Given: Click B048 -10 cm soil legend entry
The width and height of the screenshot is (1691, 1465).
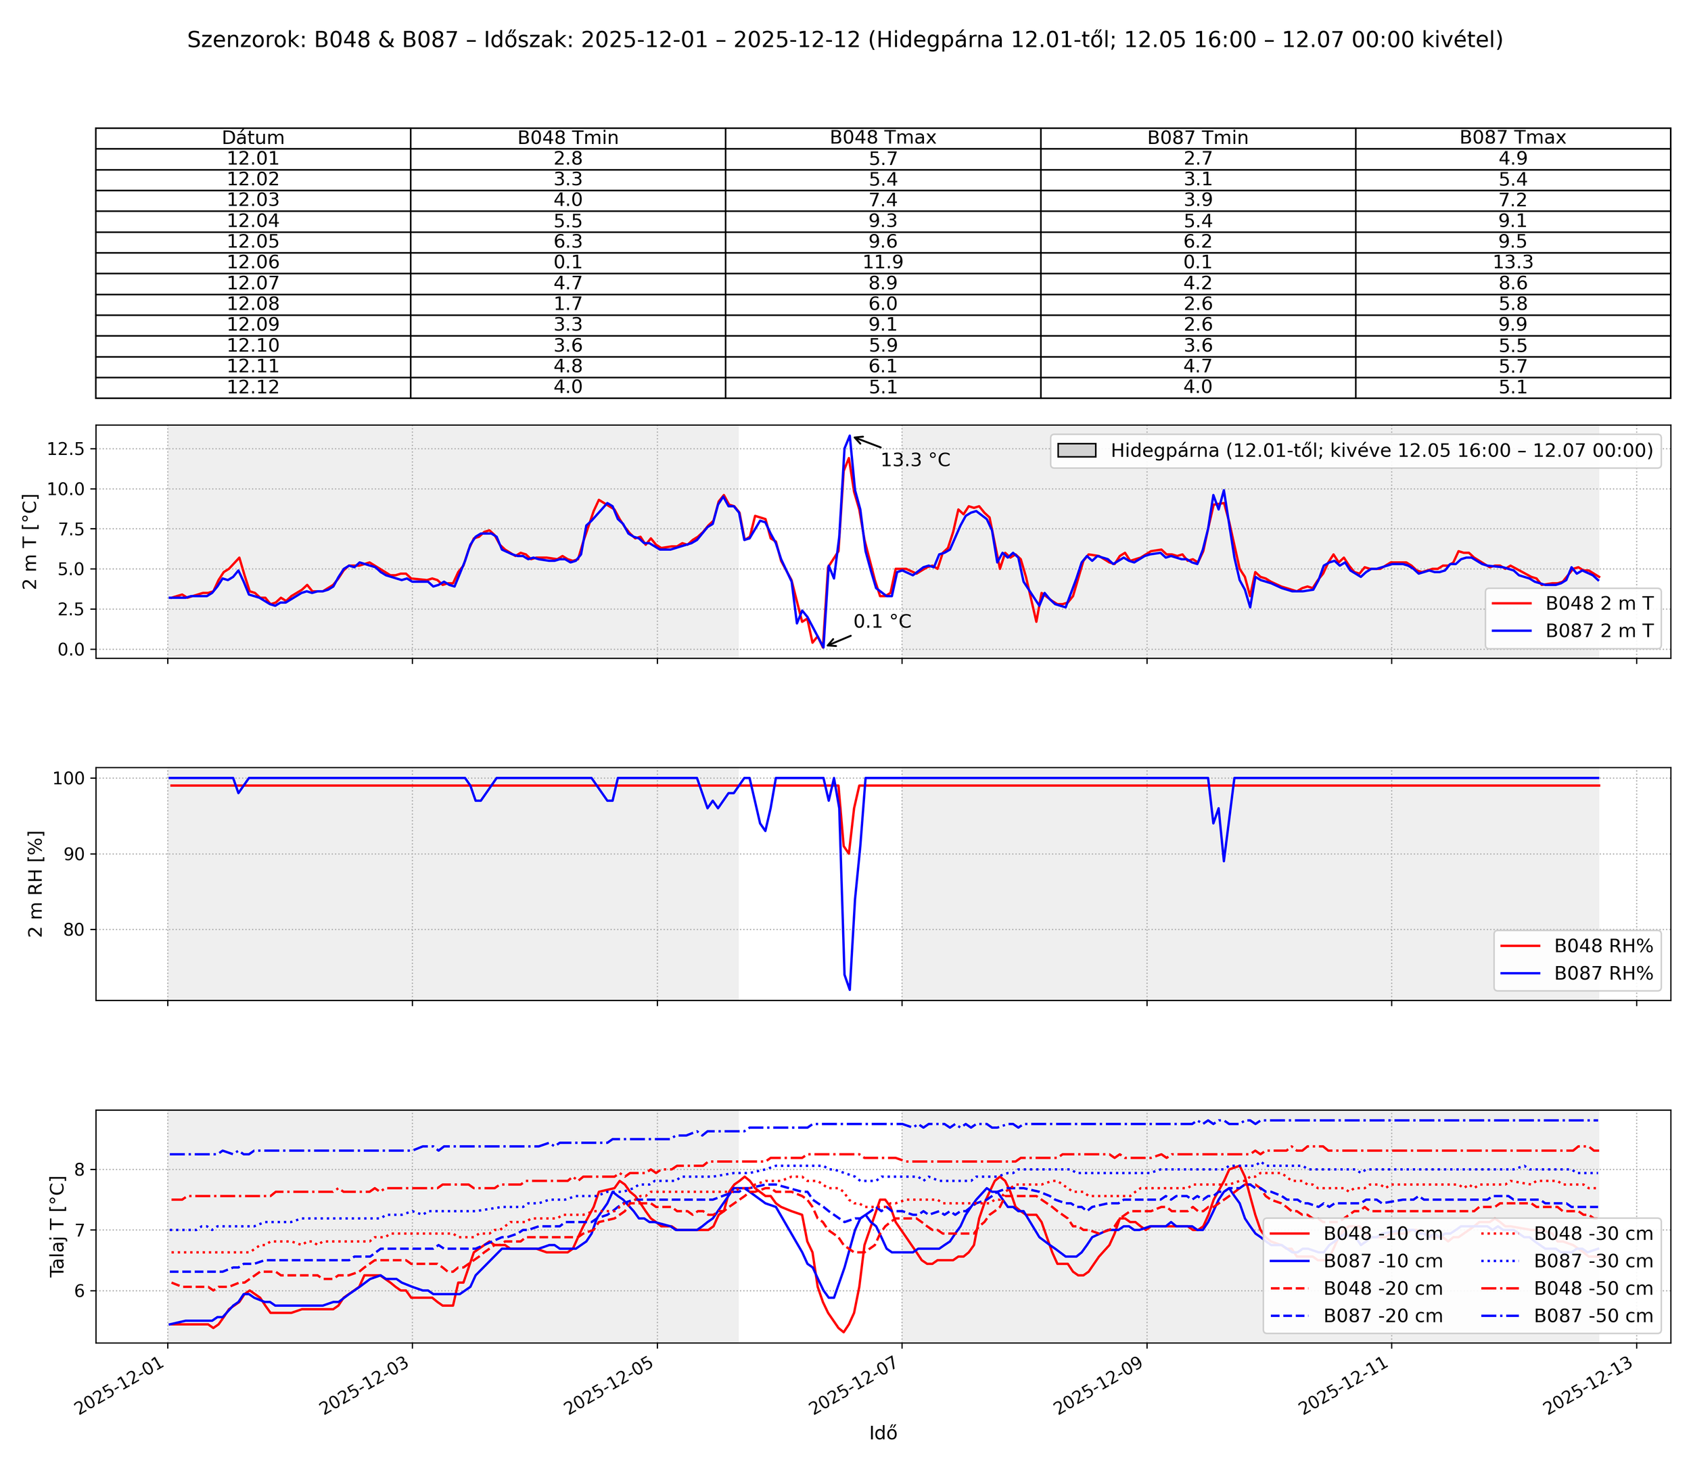Looking at the screenshot, I should tap(1383, 1234).
